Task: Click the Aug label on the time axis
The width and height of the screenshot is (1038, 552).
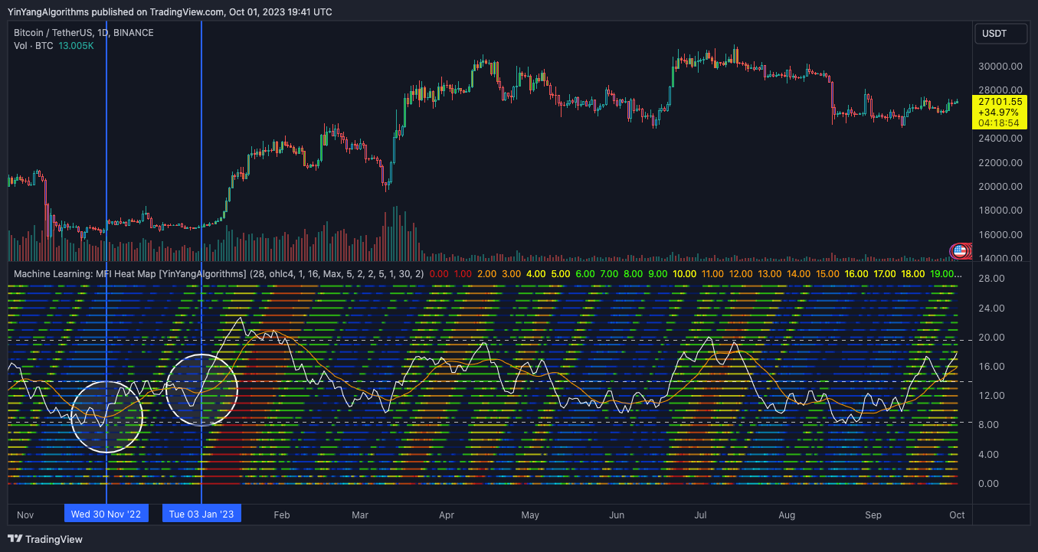Action: 787,514
